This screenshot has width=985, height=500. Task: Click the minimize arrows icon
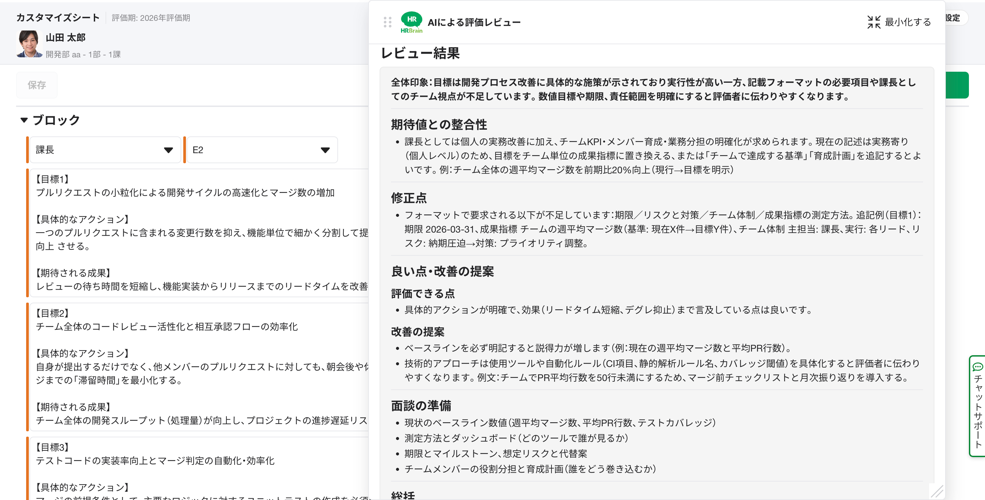click(874, 22)
